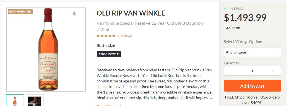The image size is (287, 106).
Task: Click the $1,493.99 price
Action: coord(245,18)
